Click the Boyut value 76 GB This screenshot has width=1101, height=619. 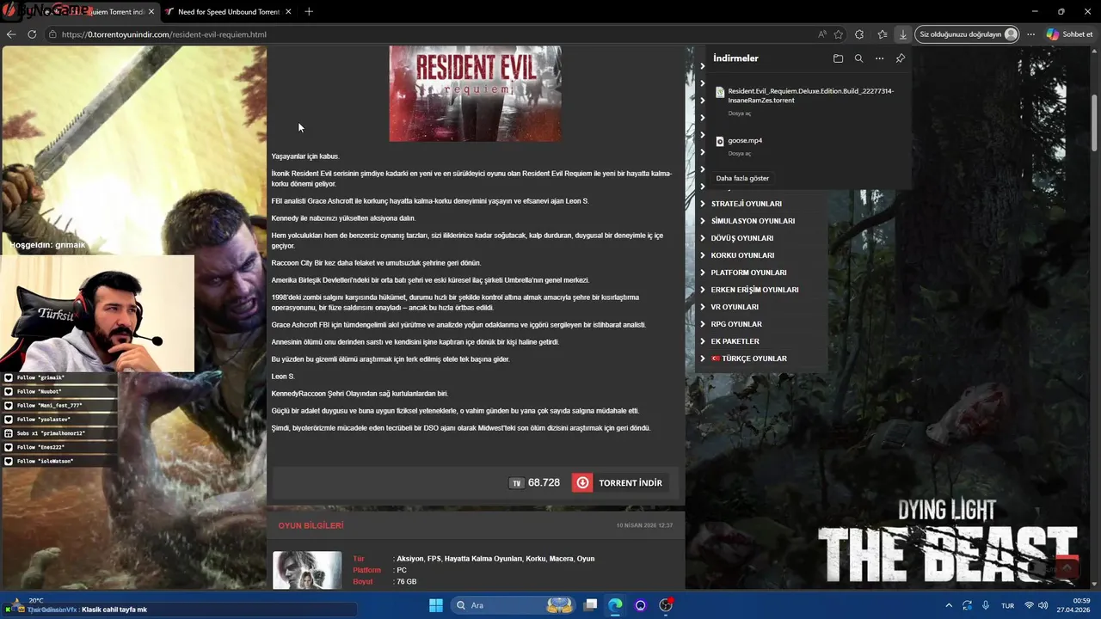click(405, 582)
